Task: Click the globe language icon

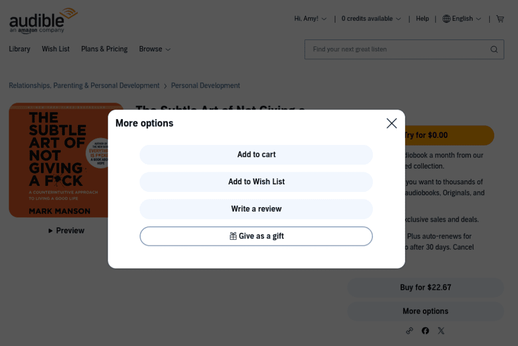Action: tap(446, 19)
